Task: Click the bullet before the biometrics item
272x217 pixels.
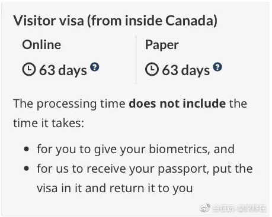Action: point(26,149)
